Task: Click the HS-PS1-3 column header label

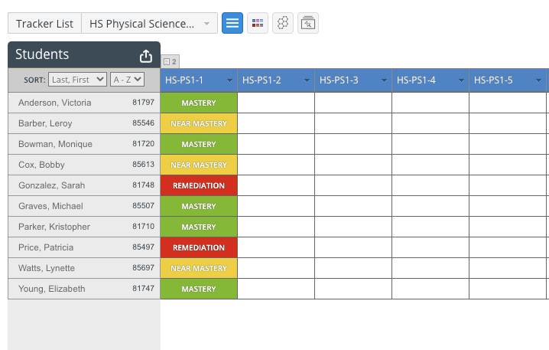Action: coord(339,80)
